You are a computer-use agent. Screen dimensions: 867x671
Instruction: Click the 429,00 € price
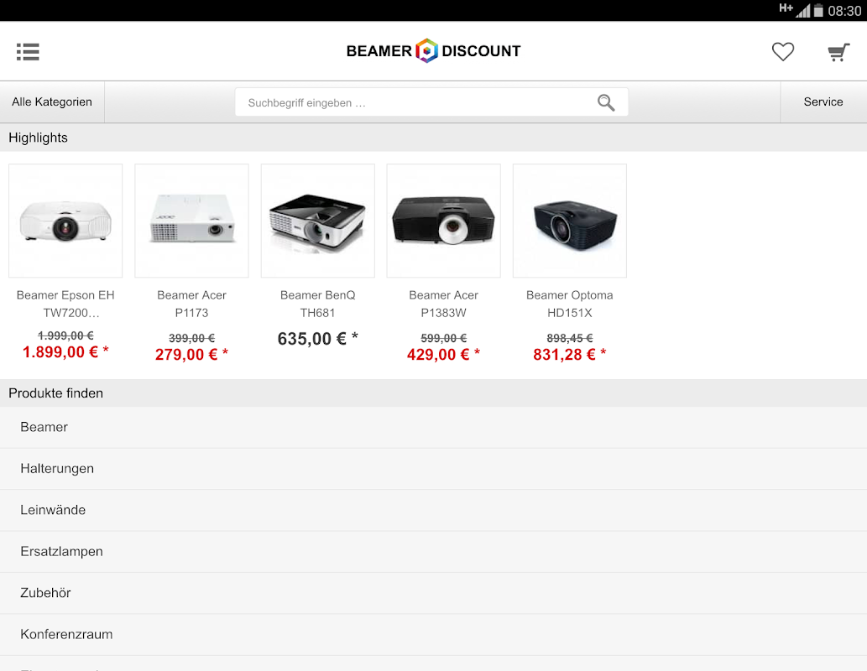pyautogui.click(x=443, y=354)
